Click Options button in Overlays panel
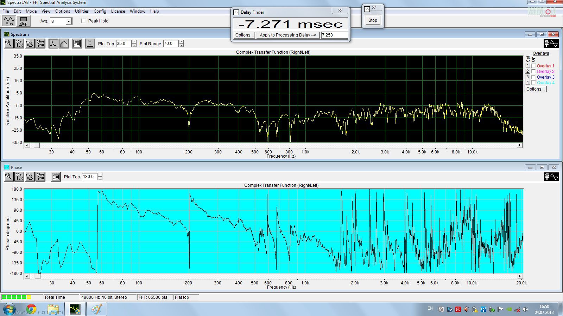The height and width of the screenshot is (316, 563). click(535, 89)
